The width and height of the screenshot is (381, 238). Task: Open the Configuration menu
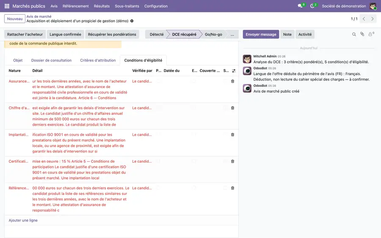pos(156,6)
